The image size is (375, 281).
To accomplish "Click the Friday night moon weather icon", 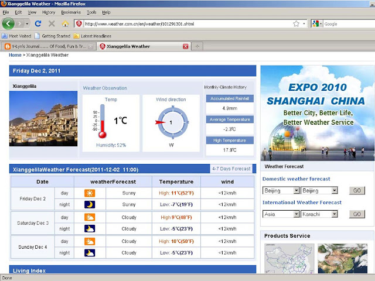I will 90,204.
